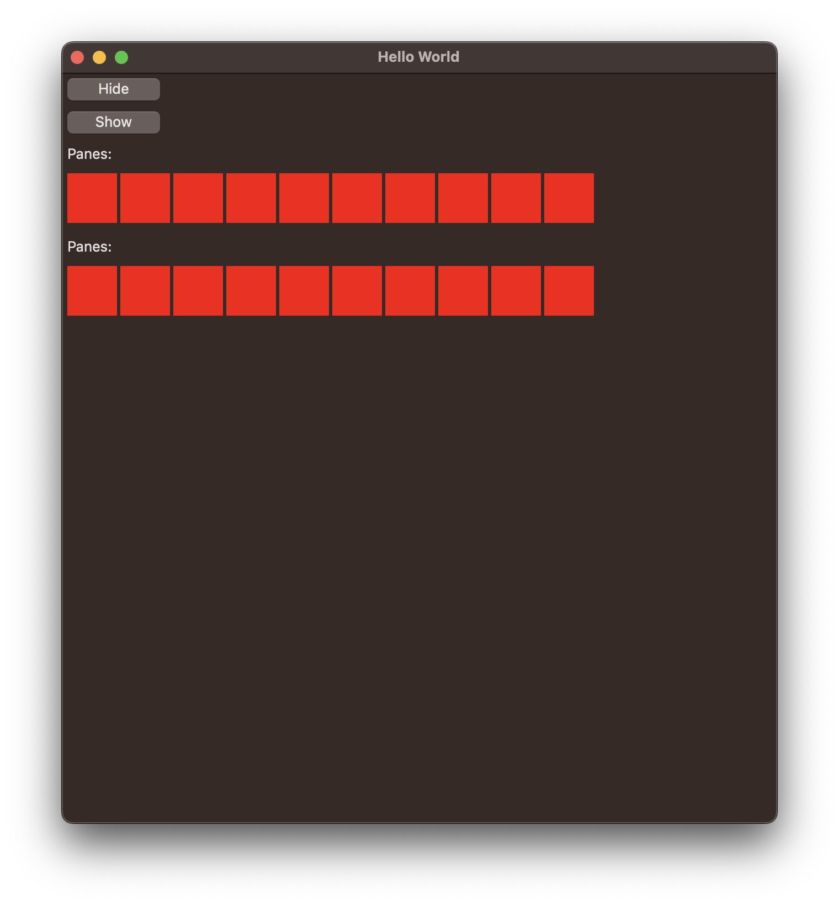Select the first red pane in bottom row
Image resolution: width=839 pixels, height=905 pixels.
tap(92, 291)
